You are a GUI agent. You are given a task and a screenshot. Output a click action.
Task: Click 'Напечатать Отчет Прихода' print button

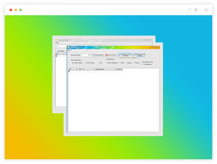click(x=125, y=55)
